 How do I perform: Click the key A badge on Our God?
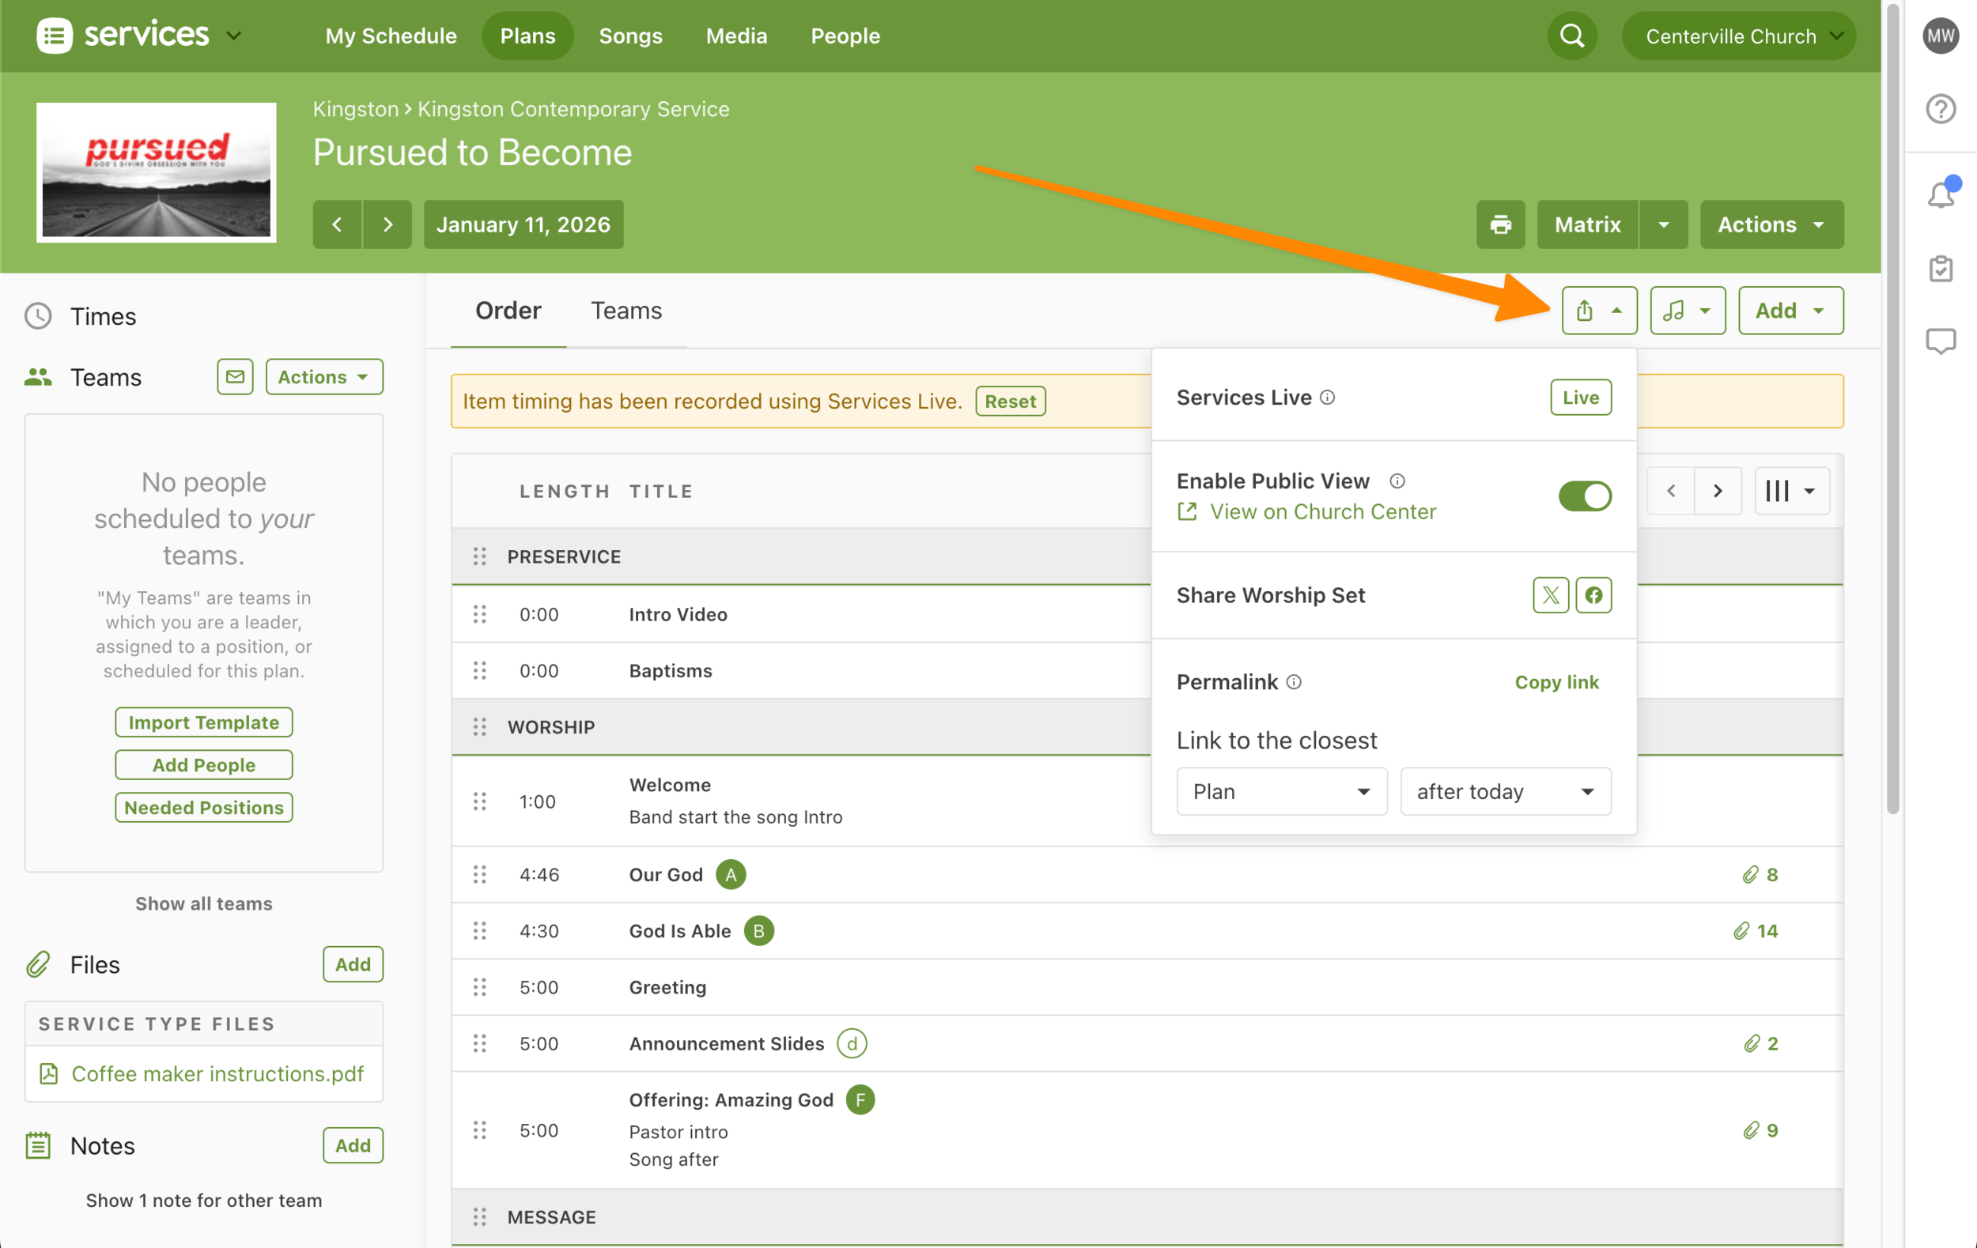click(x=730, y=875)
